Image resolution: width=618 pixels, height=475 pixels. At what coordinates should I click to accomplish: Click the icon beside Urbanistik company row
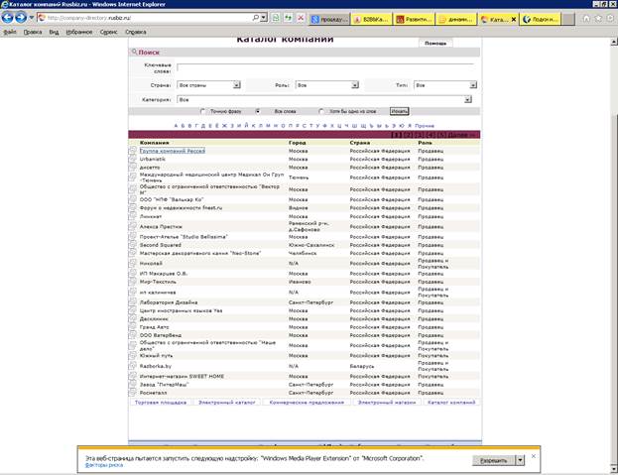pyautogui.click(x=133, y=159)
